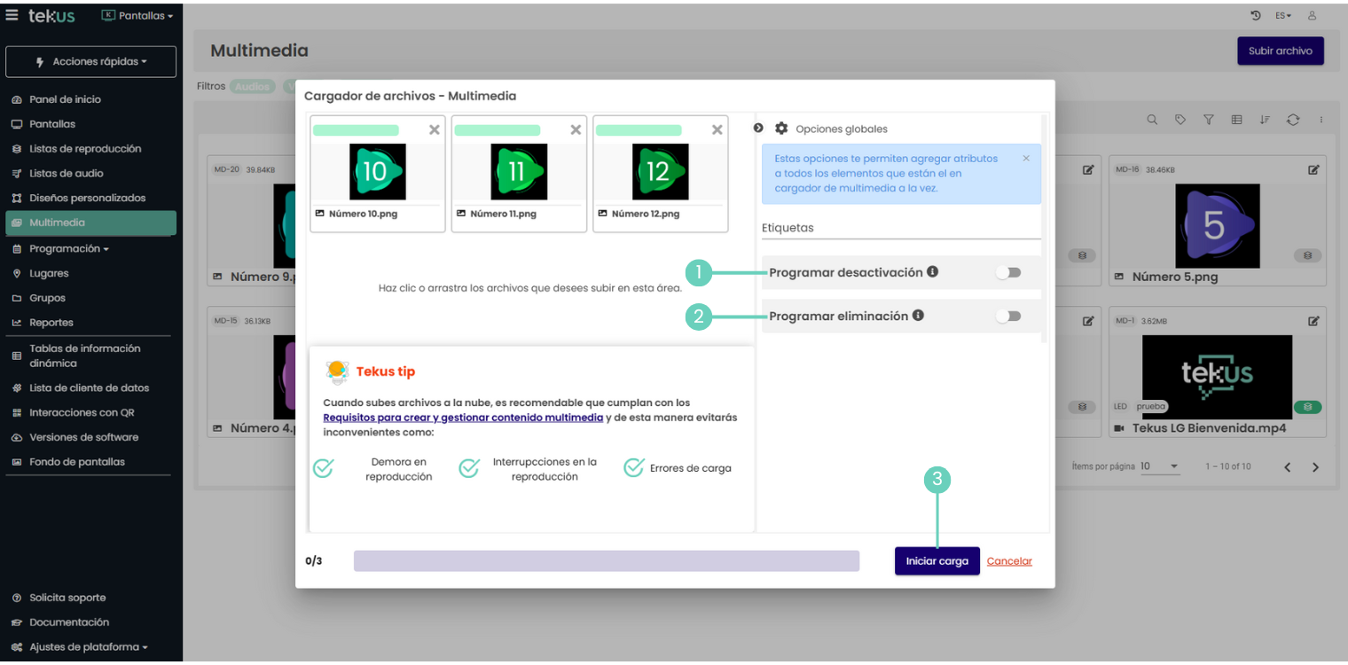Open the ES language dropdown
Screen dimensions: 1348x665
pos(1283,16)
